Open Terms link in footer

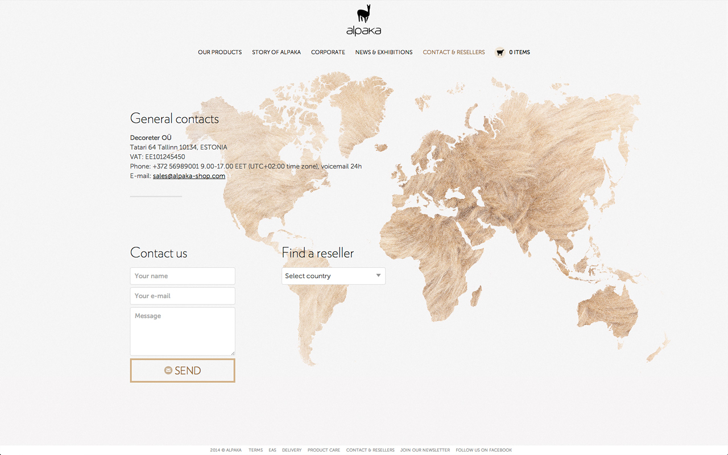coord(255,450)
